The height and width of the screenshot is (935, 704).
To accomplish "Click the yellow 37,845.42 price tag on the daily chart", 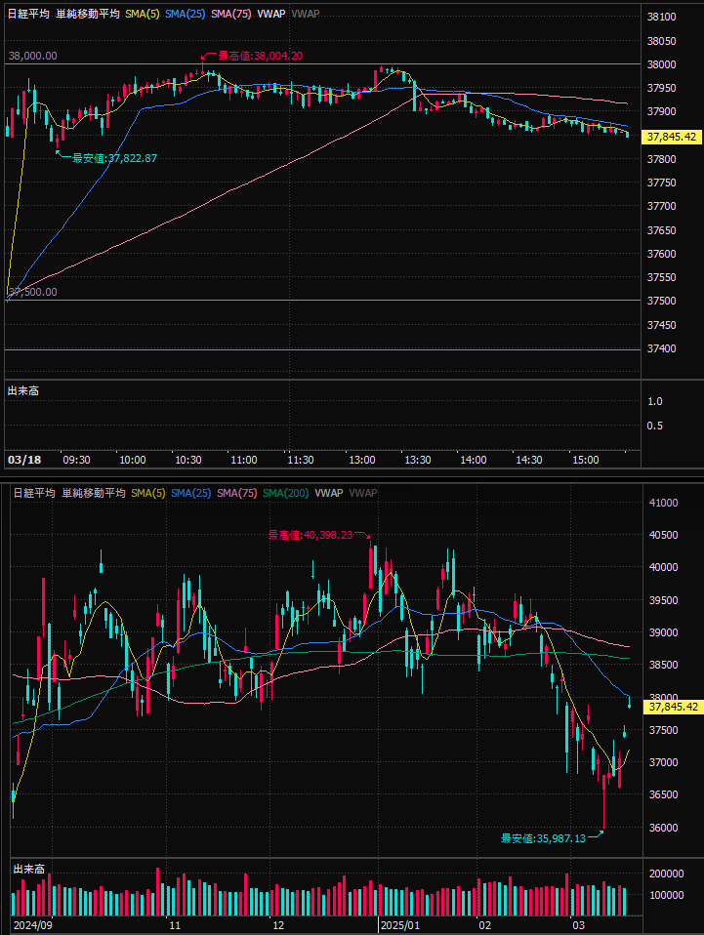I will click(673, 708).
